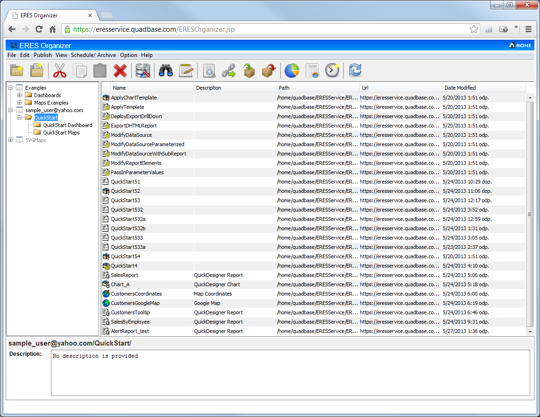Select the AlertReport_test row
540x417 pixels.
point(313,331)
